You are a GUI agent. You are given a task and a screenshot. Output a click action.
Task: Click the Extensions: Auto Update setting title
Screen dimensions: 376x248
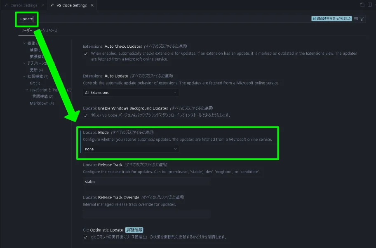point(106,76)
